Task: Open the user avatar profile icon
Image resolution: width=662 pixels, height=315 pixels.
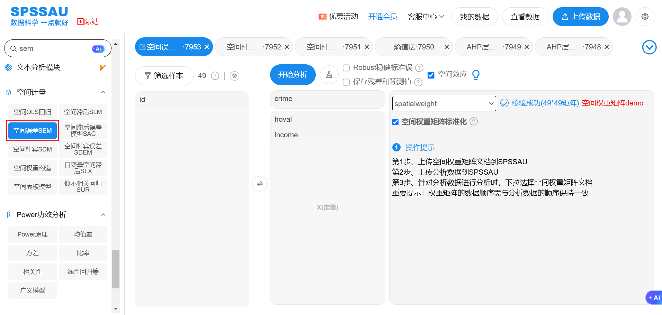Action: pos(622,17)
